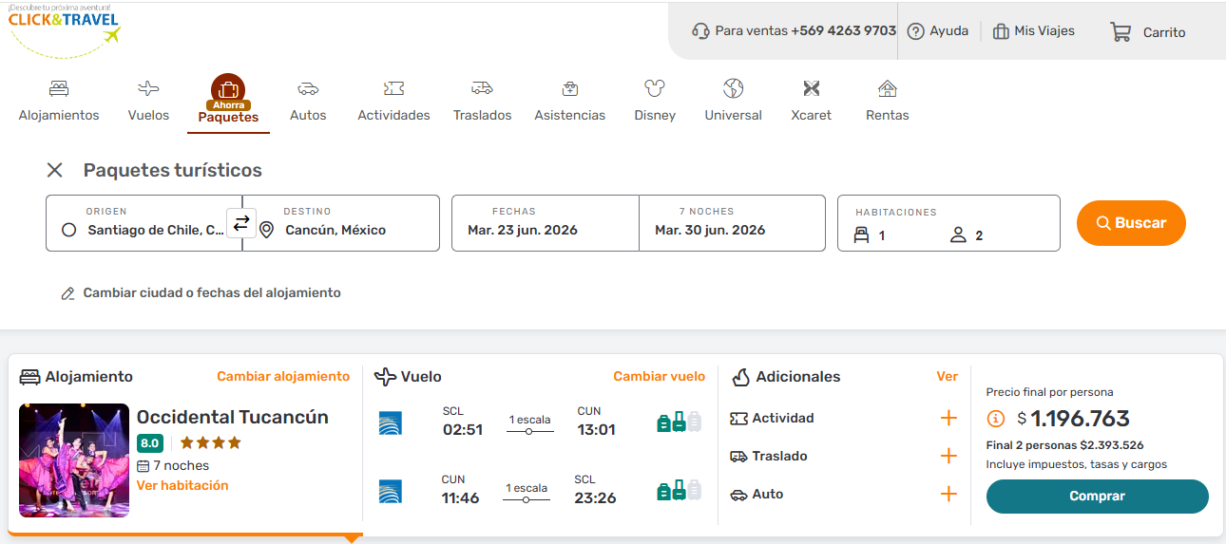Image resolution: width=1226 pixels, height=544 pixels.
Task: Open the Occidental Tucancún hotel photo
Action: 74,460
